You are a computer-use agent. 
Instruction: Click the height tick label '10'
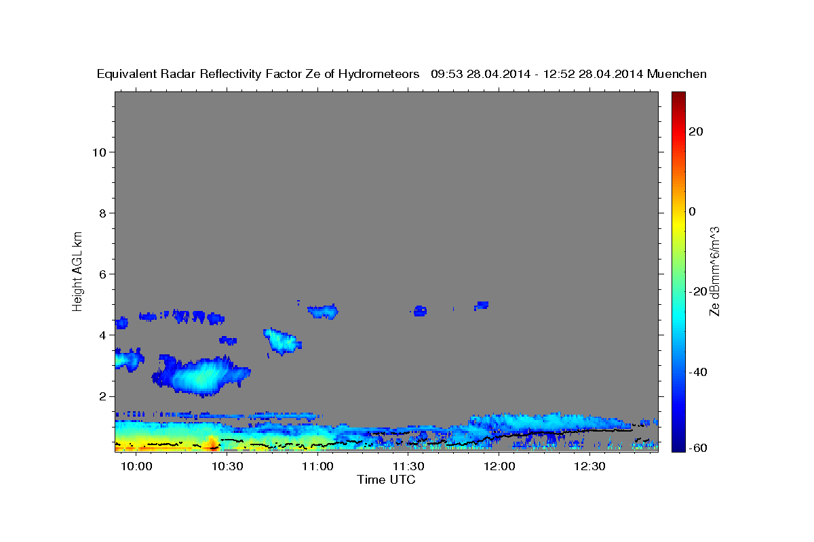100,152
